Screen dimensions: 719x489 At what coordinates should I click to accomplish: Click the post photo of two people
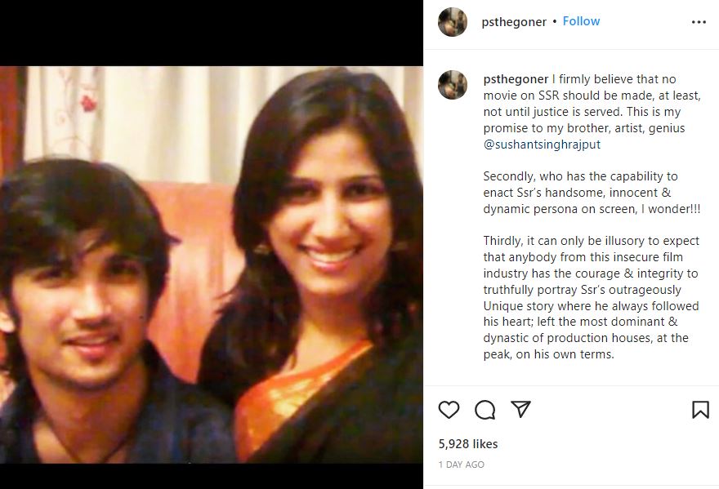click(212, 265)
